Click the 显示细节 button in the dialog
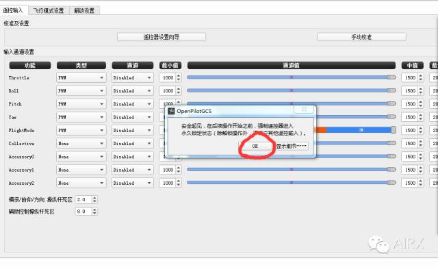Image resolution: width=438 pixels, height=267 pixels. coord(292,146)
